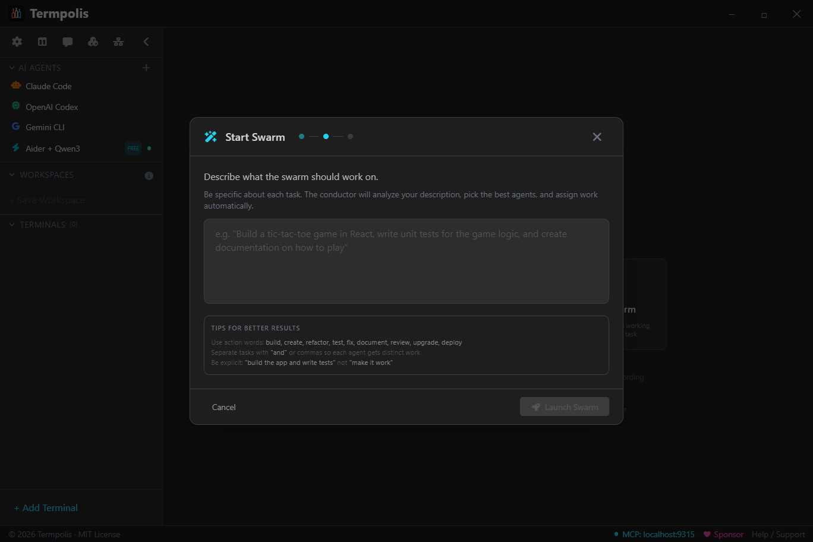Screen dimensions: 813x542
Task: Open the Termpolis settings gear
Action: tap(17, 42)
